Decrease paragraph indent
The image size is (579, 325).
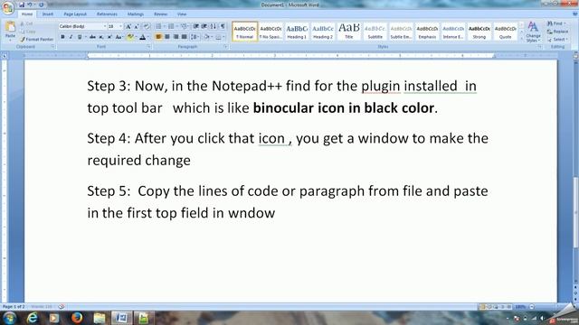tap(196, 26)
